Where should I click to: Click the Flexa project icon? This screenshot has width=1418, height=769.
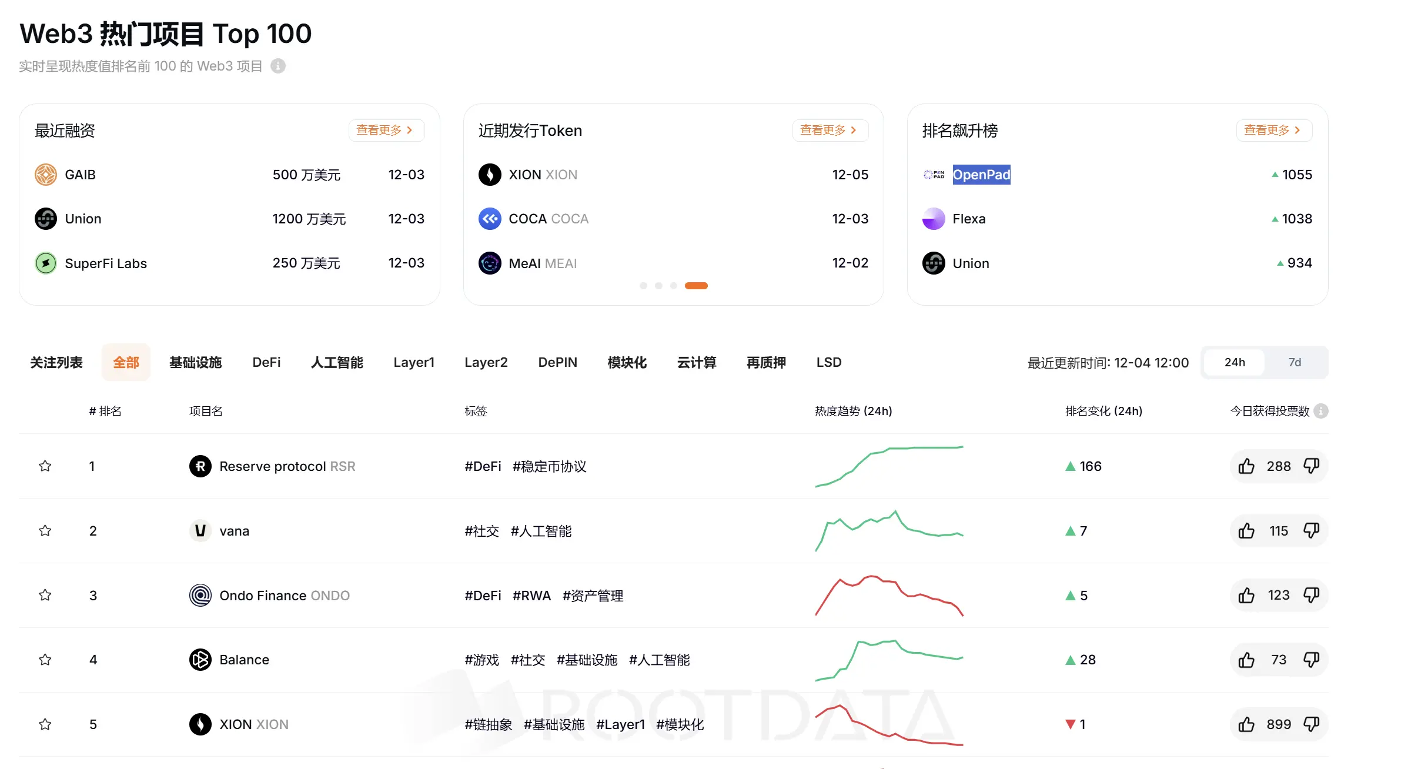tap(933, 218)
